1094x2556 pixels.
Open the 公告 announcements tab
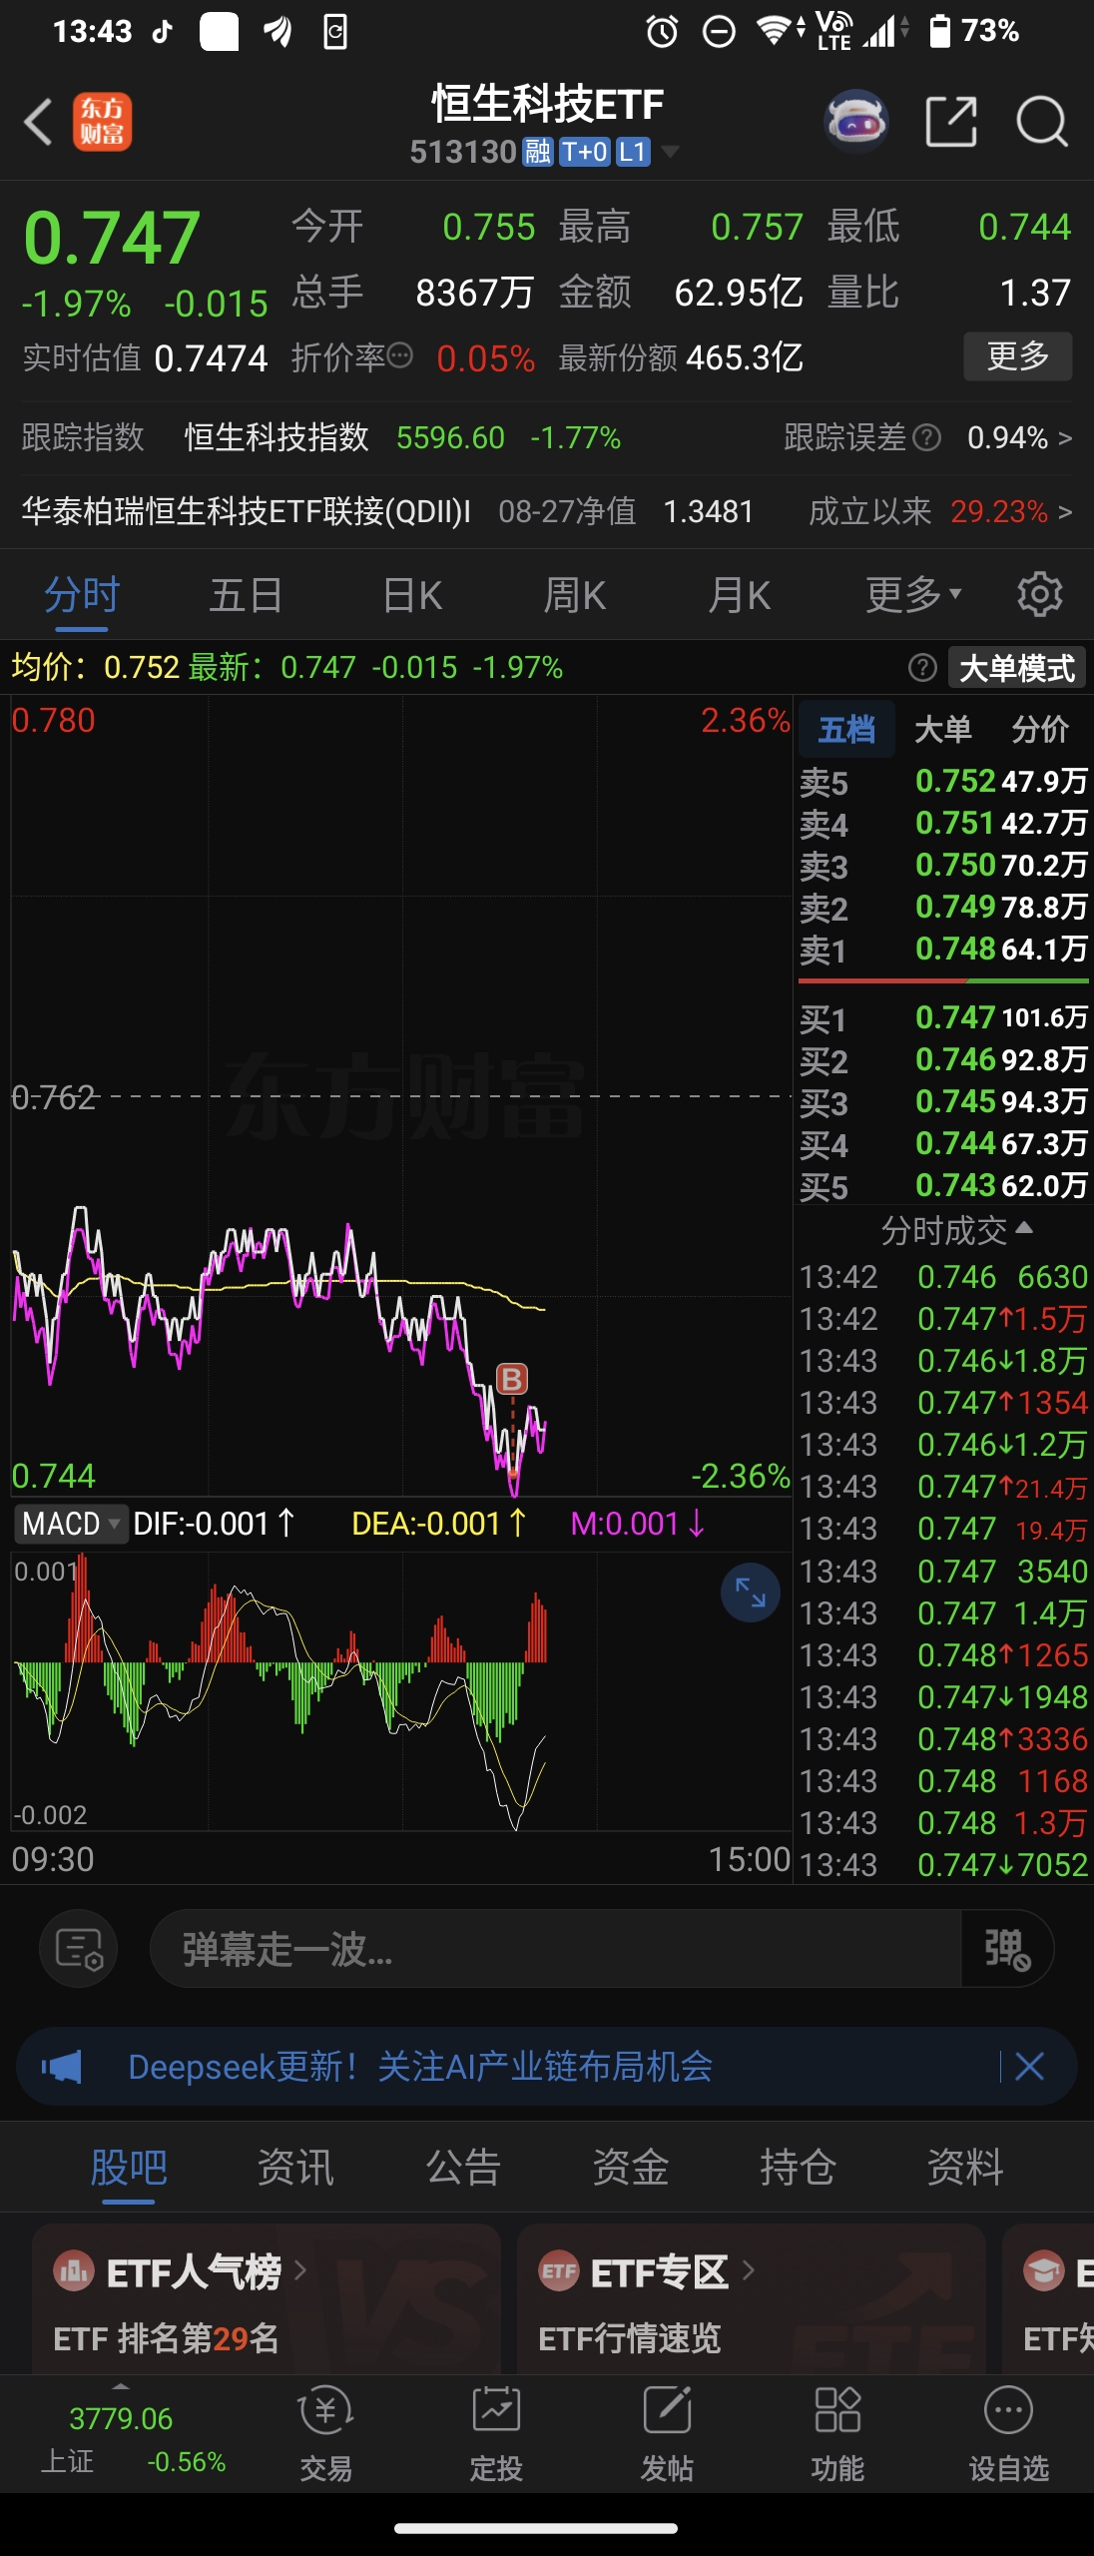point(463,2167)
